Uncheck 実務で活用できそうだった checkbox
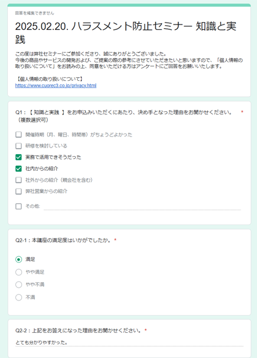 tap(18, 157)
